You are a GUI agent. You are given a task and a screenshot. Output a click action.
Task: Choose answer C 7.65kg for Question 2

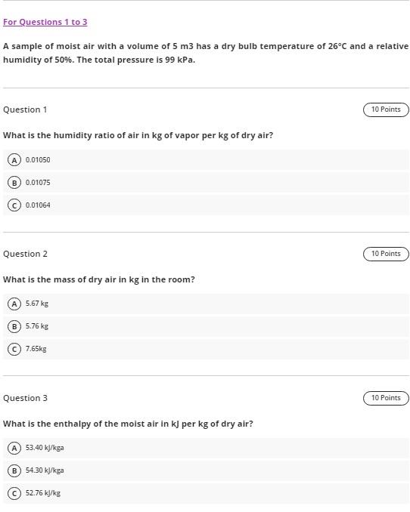coord(206,349)
